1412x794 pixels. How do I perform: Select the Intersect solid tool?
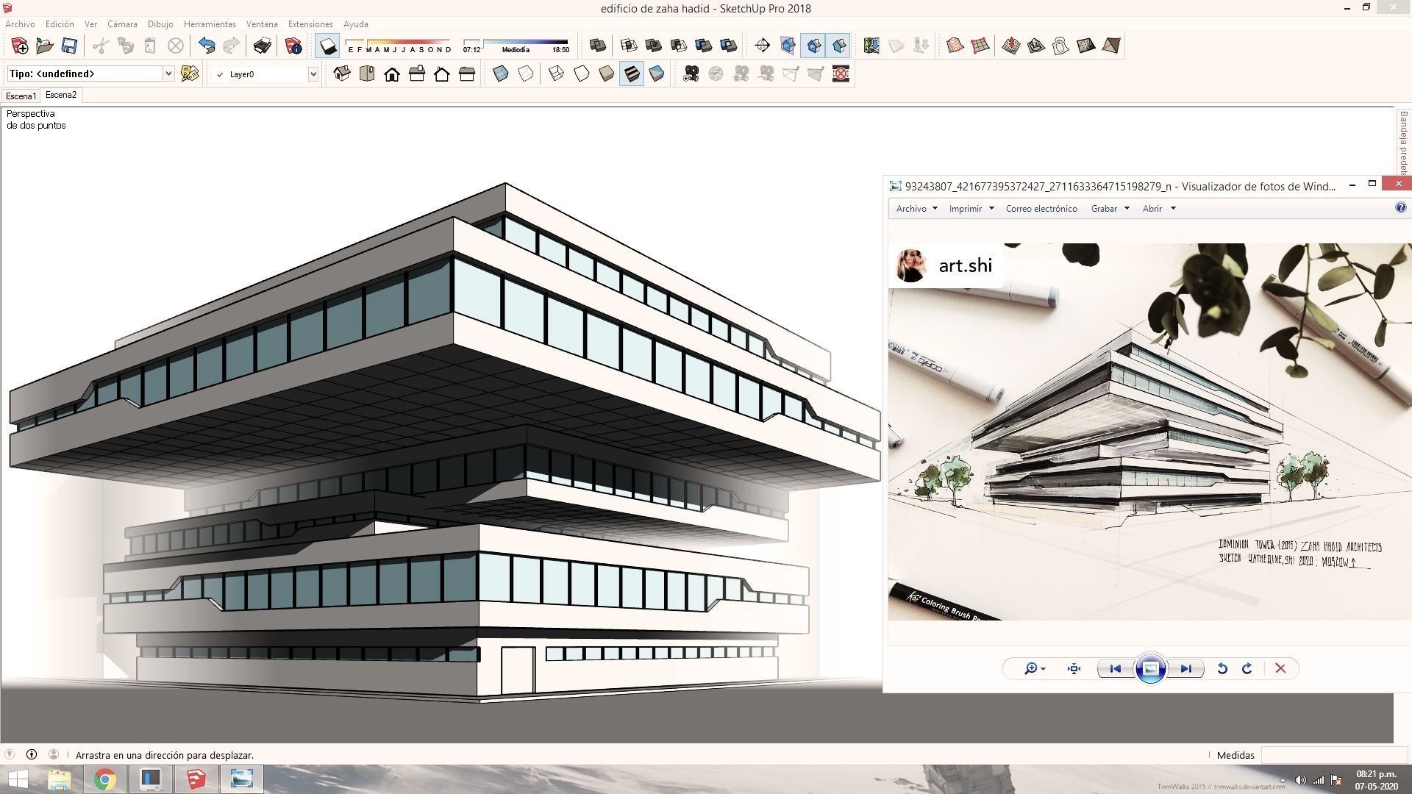tap(629, 46)
